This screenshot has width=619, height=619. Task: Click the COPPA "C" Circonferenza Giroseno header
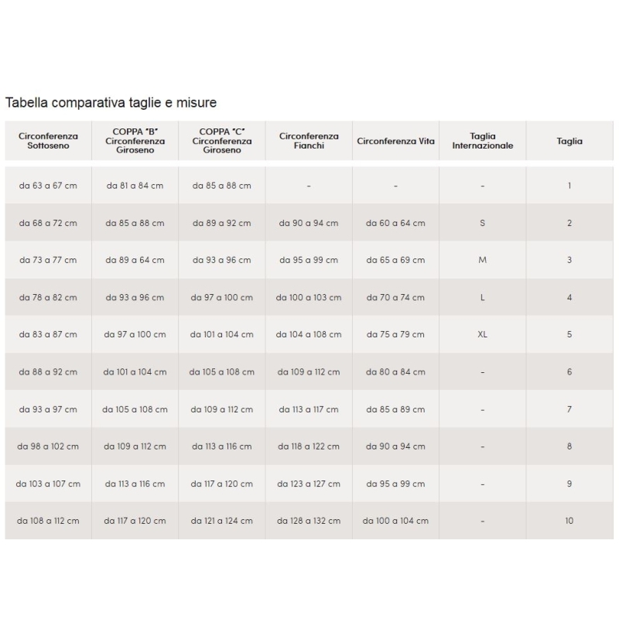coord(222,141)
